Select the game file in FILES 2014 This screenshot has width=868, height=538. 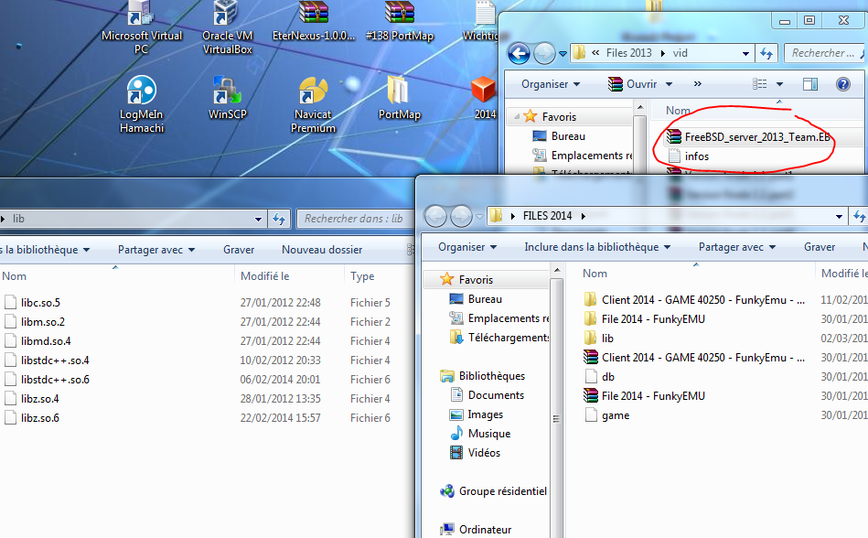[607, 415]
